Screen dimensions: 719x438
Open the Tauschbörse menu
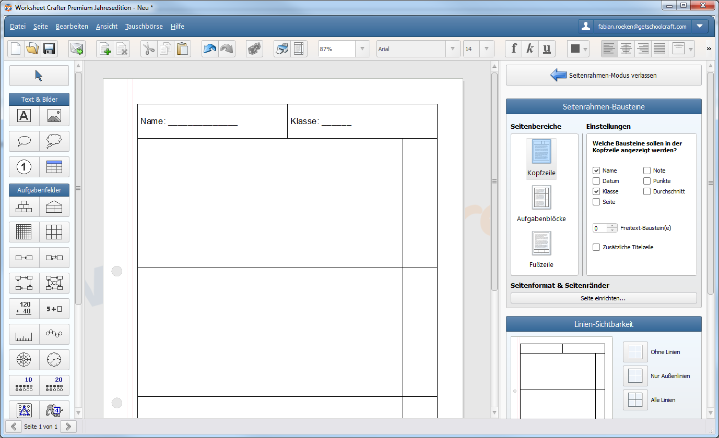click(x=144, y=26)
